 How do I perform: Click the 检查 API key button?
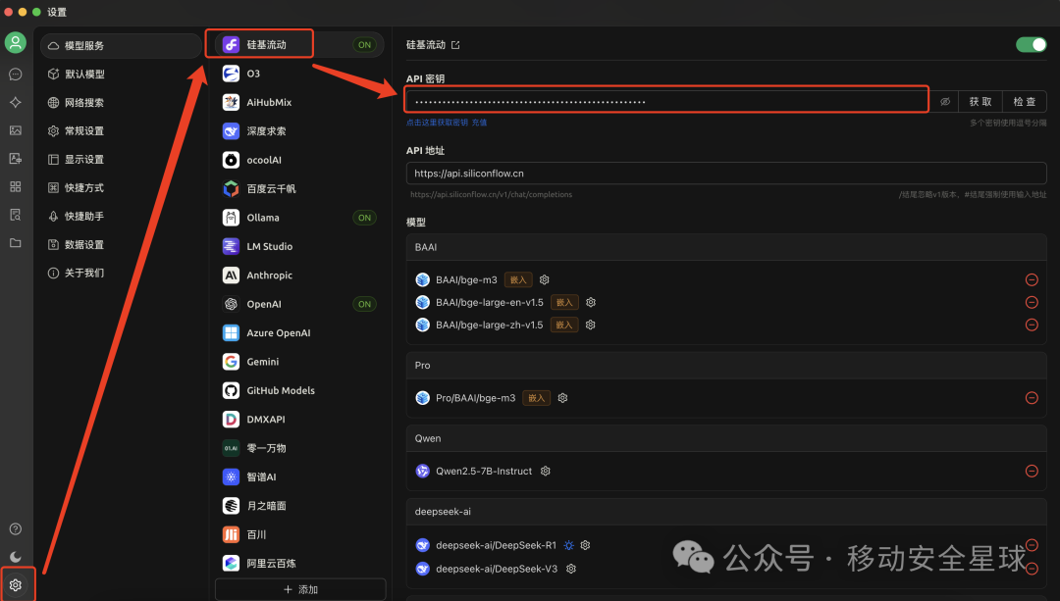click(1024, 101)
